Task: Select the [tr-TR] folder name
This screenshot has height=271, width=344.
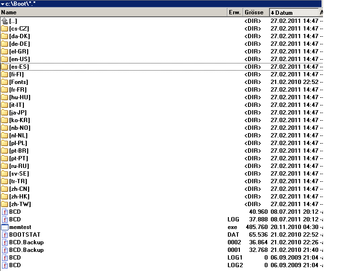Action: [18, 181]
